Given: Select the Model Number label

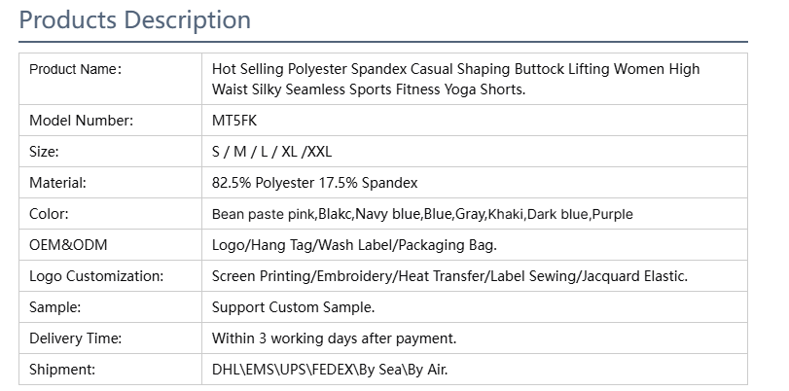Looking at the screenshot, I should [81, 121].
